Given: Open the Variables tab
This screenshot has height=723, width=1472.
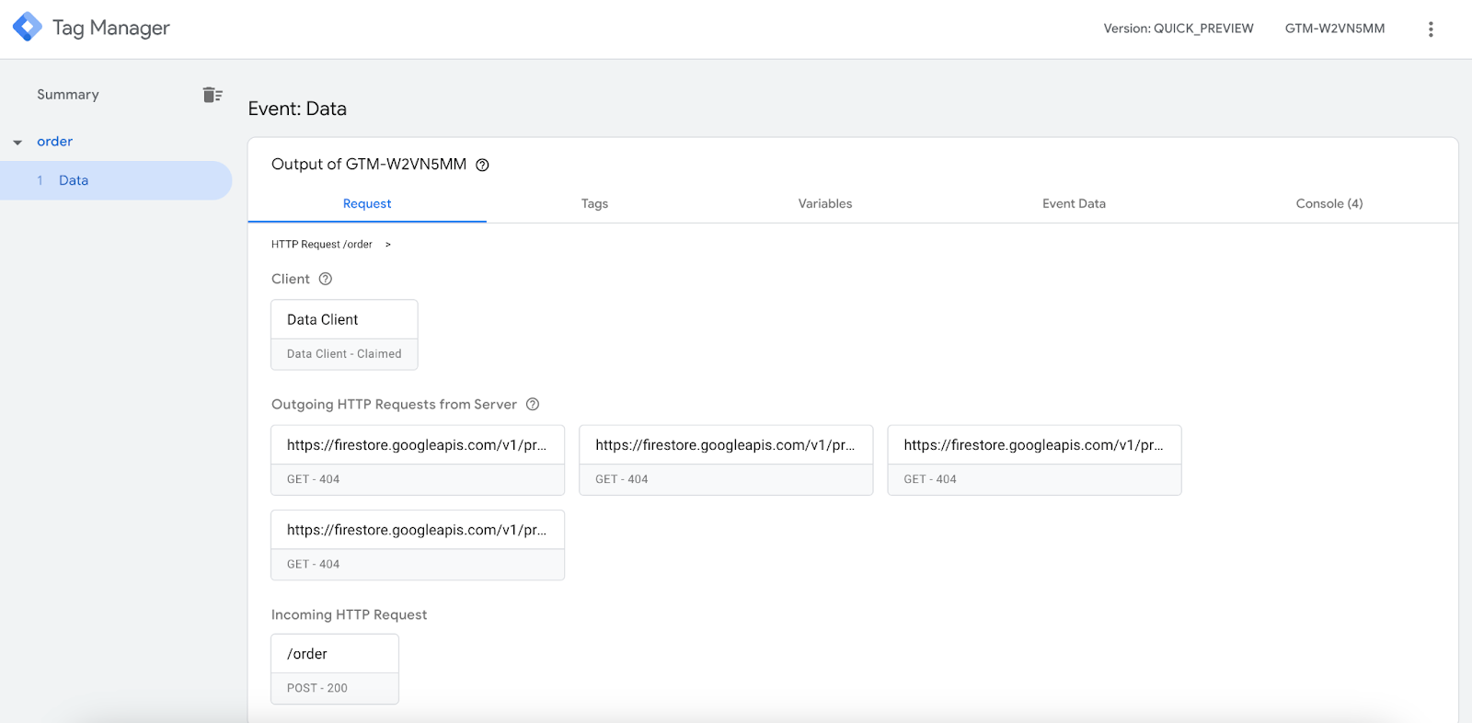Looking at the screenshot, I should (x=825, y=203).
